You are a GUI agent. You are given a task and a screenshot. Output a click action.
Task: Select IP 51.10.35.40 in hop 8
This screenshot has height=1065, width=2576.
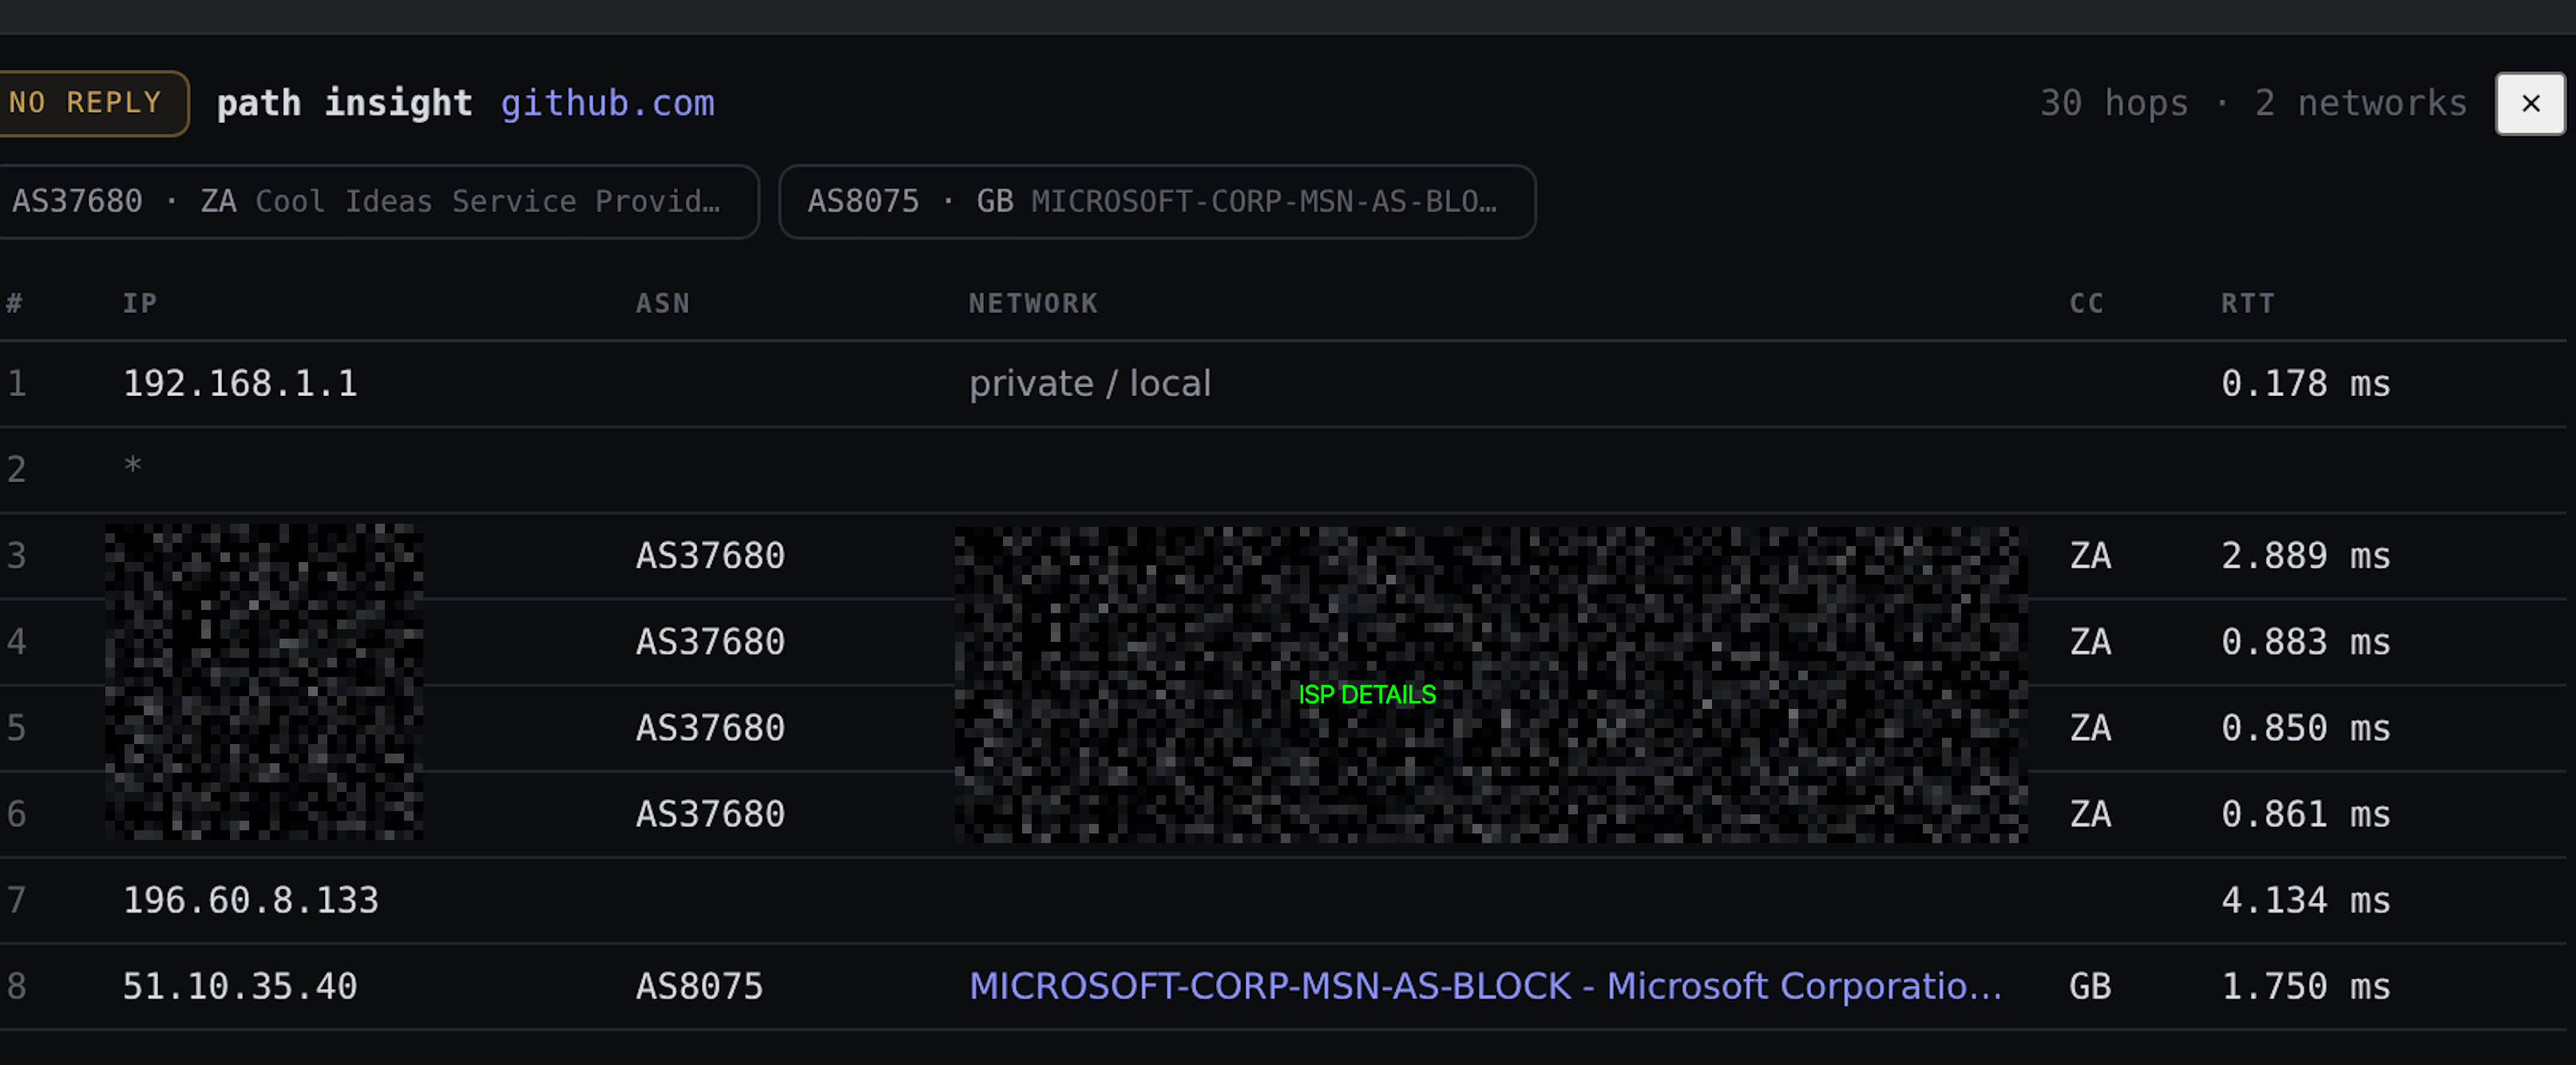tap(240, 986)
